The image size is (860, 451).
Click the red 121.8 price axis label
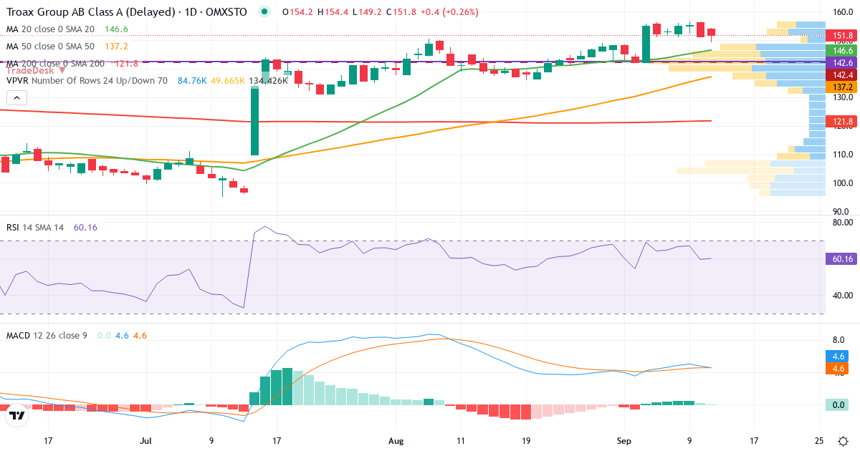click(840, 122)
